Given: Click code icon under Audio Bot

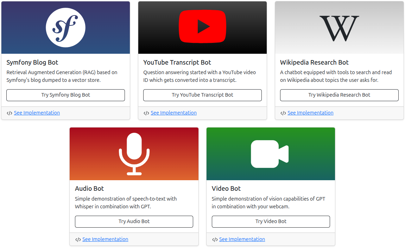Looking at the screenshot, I should pyautogui.click(x=78, y=240).
